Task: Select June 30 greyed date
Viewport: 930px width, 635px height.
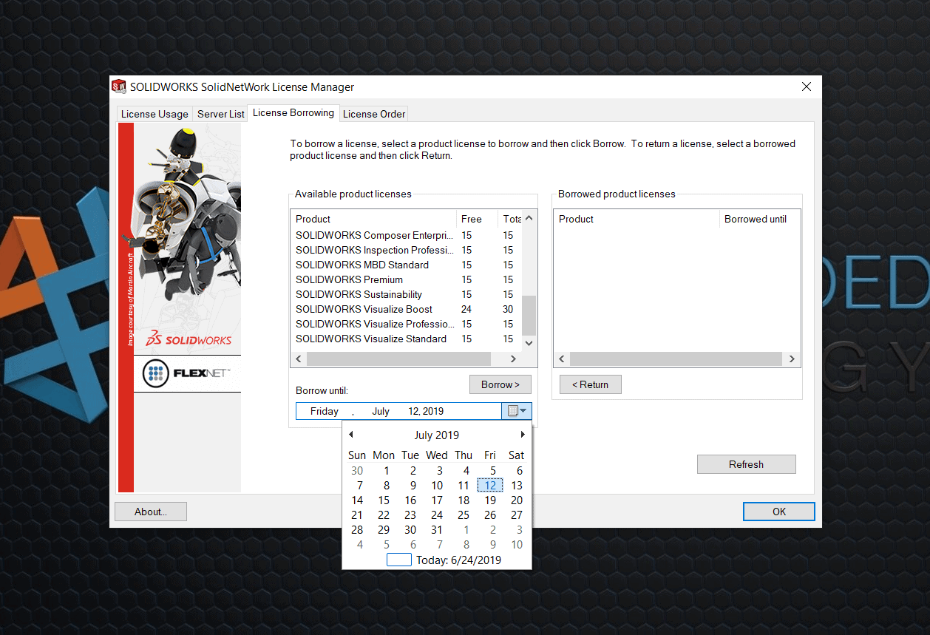Action: click(x=357, y=471)
